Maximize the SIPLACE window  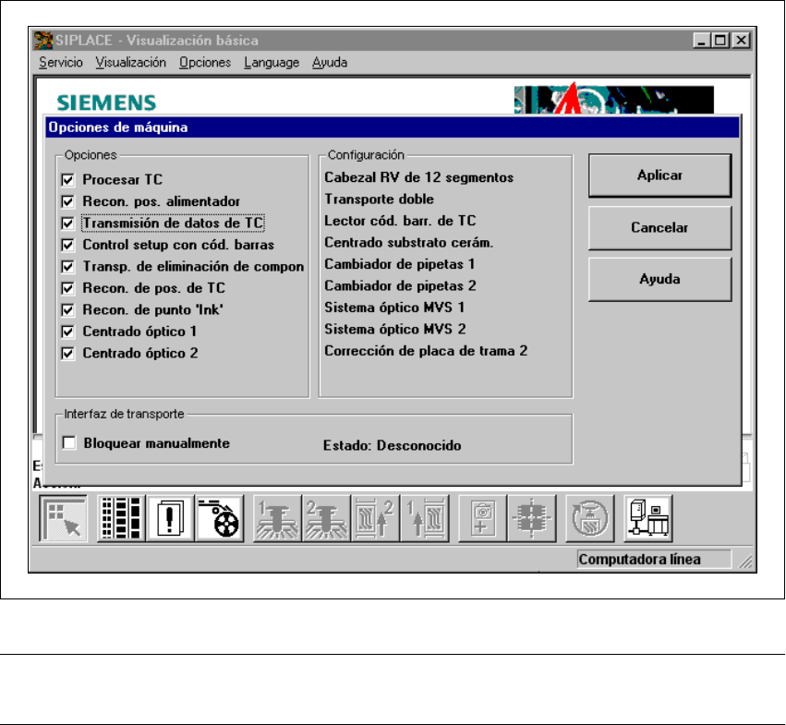click(720, 40)
